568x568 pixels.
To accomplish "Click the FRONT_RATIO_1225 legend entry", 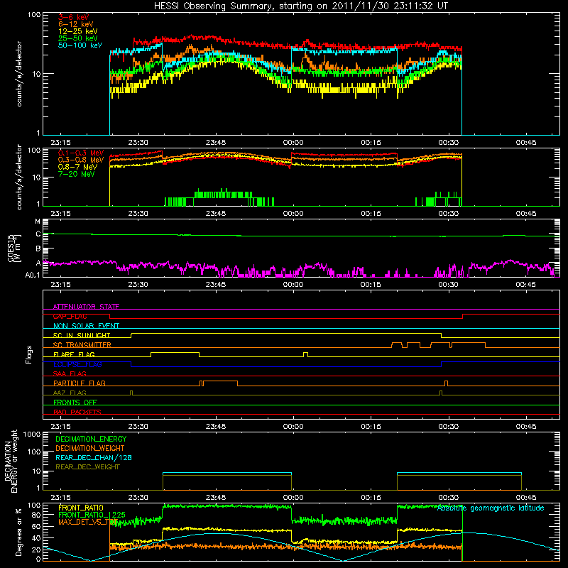I will [x=92, y=515].
